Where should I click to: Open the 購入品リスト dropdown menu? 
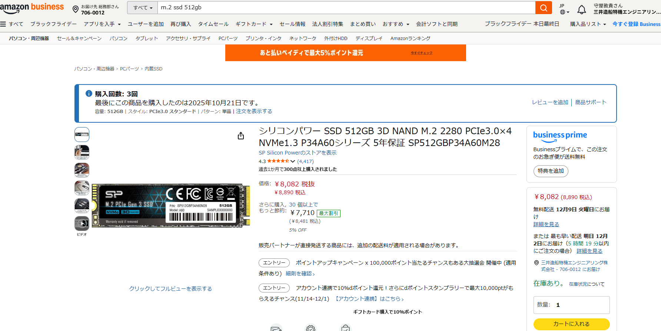click(588, 24)
